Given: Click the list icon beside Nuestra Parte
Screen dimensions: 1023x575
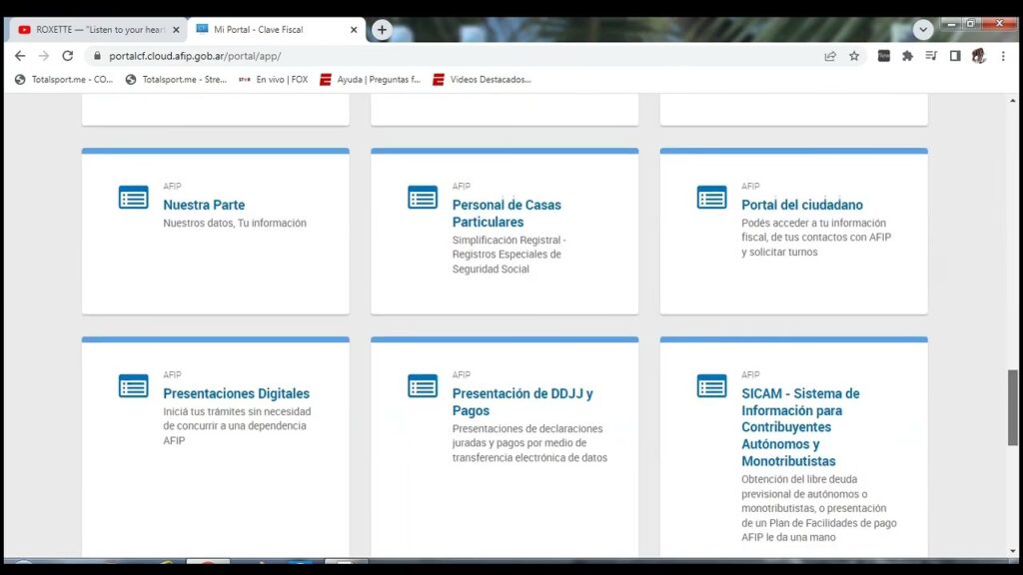Looking at the screenshot, I should pos(133,198).
